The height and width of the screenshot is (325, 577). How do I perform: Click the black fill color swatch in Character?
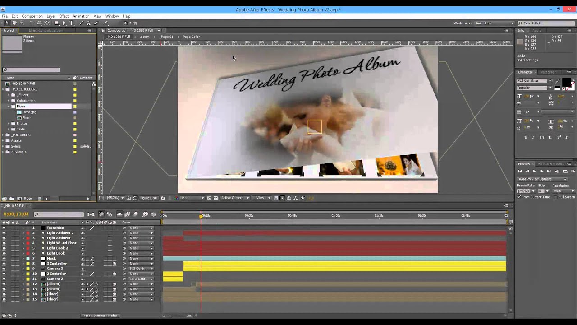click(x=566, y=81)
